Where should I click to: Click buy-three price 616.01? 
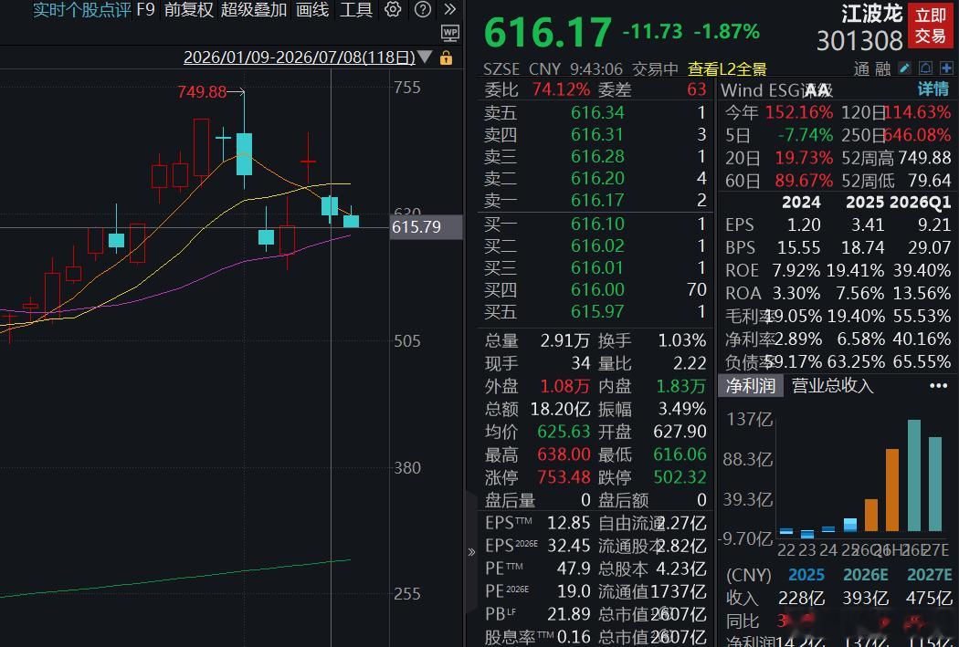pyautogui.click(x=597, y=268)
